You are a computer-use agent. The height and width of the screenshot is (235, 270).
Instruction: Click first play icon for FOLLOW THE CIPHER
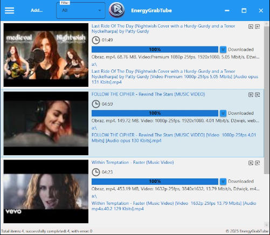pos(251,95)
